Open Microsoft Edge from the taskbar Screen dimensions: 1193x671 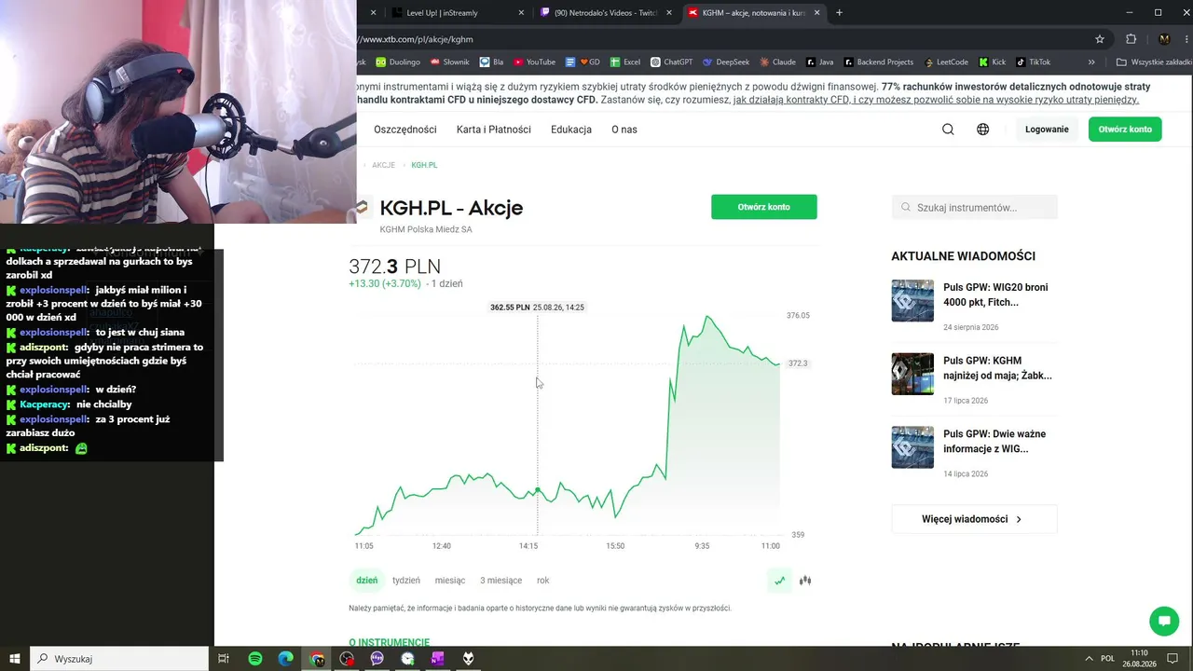tap(286, 659)
